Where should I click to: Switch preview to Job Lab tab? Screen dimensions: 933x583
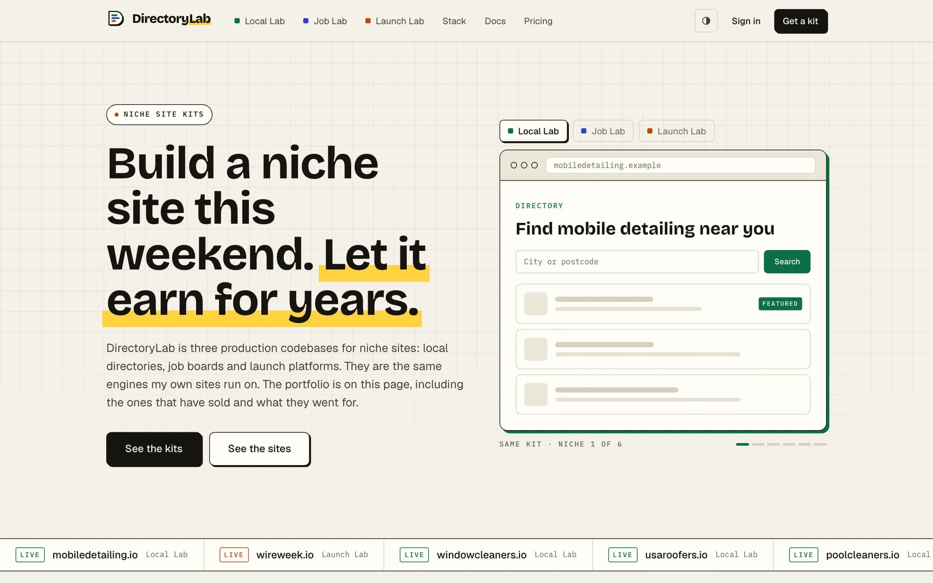pos(603,131)
